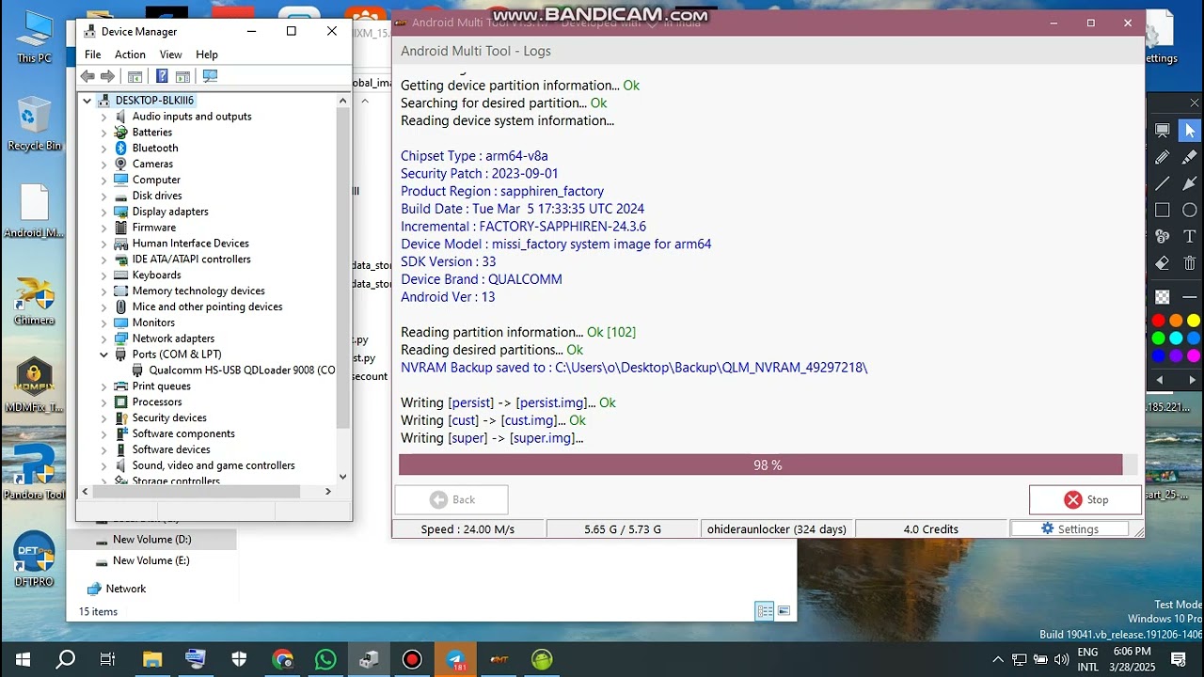This screenshot has width=1204, height=677.
Task: Expand the Security devices category
Action: click(x=103, y=417)
